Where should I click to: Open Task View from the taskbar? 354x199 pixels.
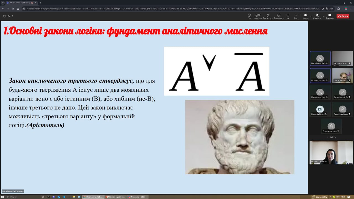[x=43, y=197]
